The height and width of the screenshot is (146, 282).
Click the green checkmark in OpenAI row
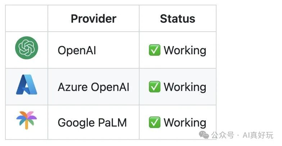[x=155, y=50]
